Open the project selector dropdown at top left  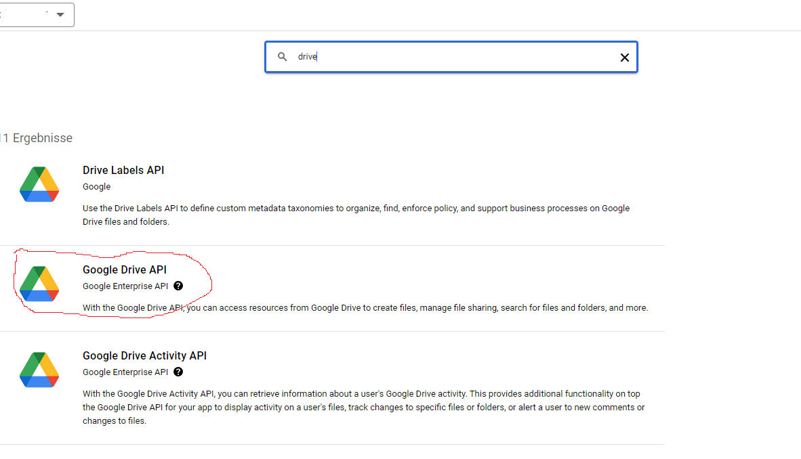click(x=60, y=14)
